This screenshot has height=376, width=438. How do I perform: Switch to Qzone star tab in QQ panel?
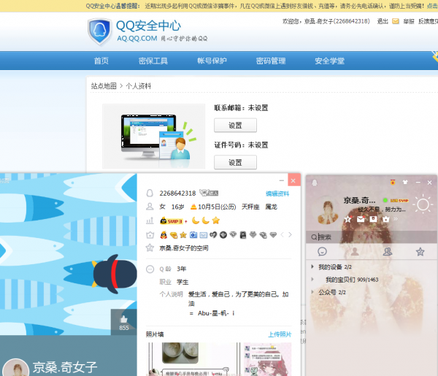[x=420, y=251]
